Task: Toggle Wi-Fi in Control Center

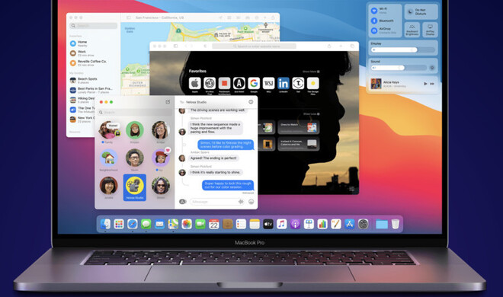Action: (x=374, y=11)
